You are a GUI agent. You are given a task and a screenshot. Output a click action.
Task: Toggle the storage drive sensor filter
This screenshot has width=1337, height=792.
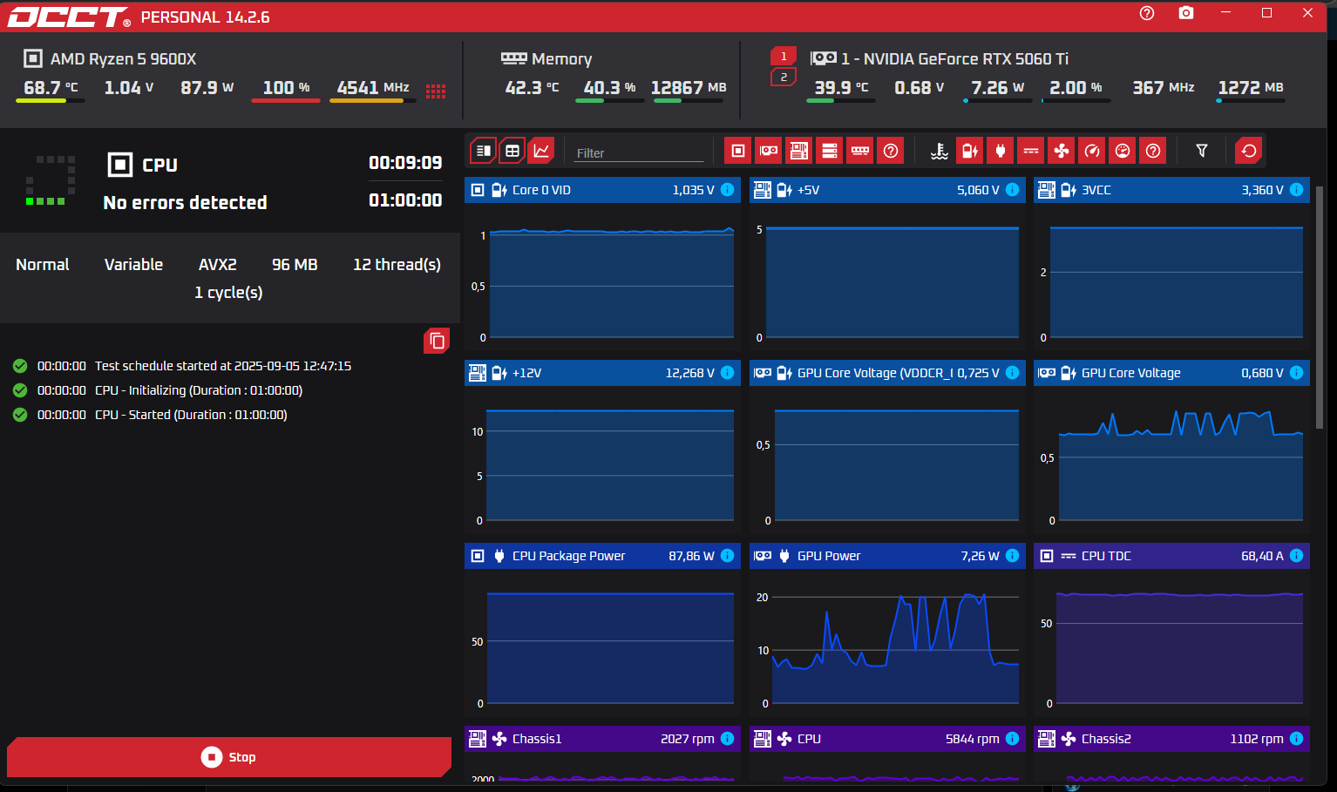[830, 151]
